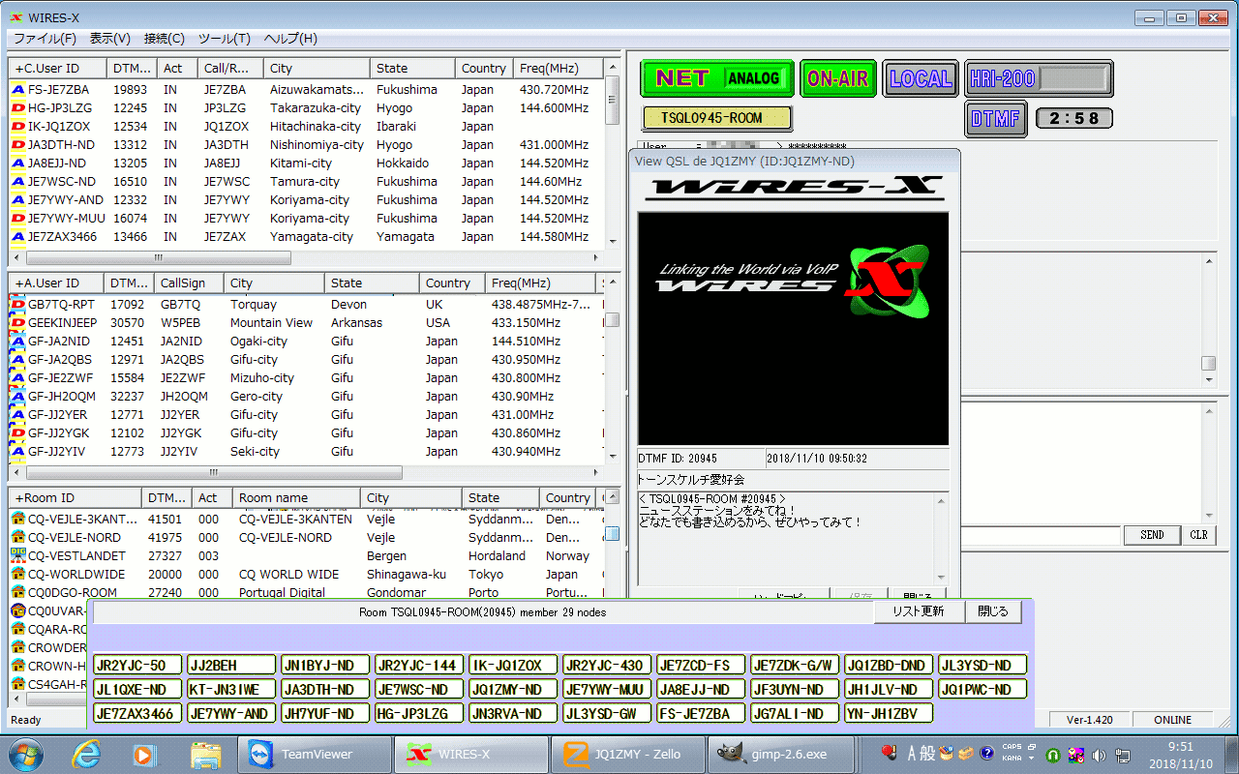Open the ファイル(F) menu
The height and width of the screenshot is (774, 1239).
coord(45,39)
